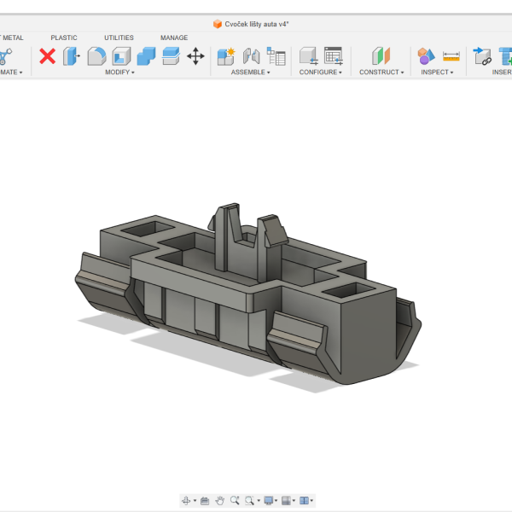The image size is (512, 512).
Task: Open the configuration table icon
Action: point(334,56)
